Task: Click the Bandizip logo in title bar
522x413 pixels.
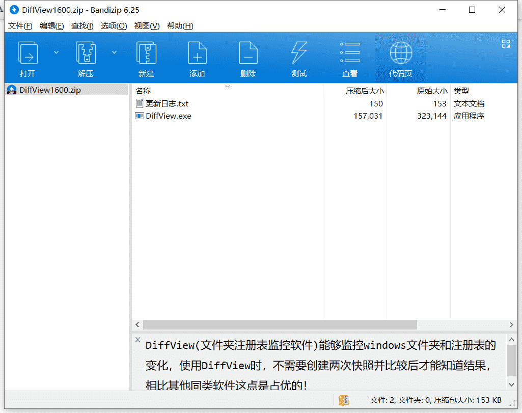Action: pos(14,10)
